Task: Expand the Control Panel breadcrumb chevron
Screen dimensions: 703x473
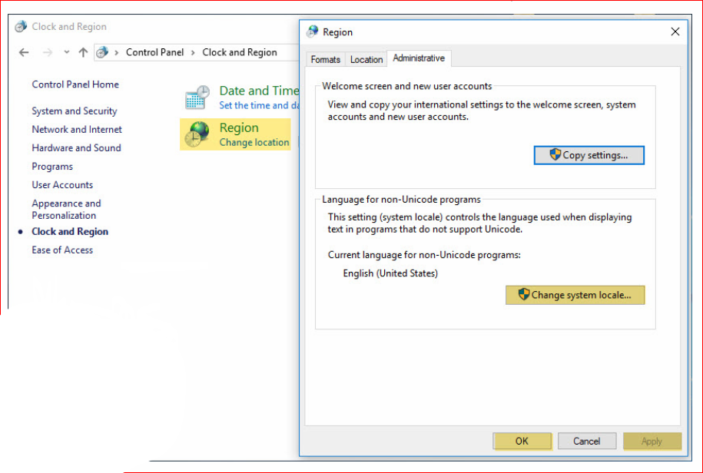Action: (x=117, y=52)
